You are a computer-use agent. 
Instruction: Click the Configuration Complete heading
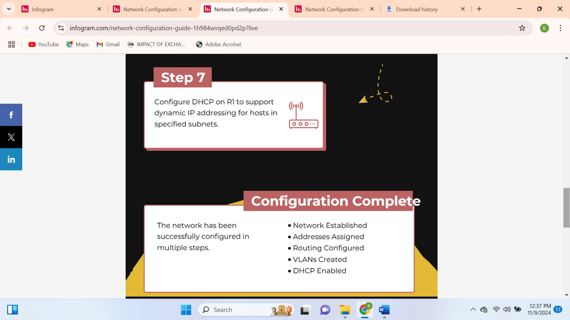335,201
